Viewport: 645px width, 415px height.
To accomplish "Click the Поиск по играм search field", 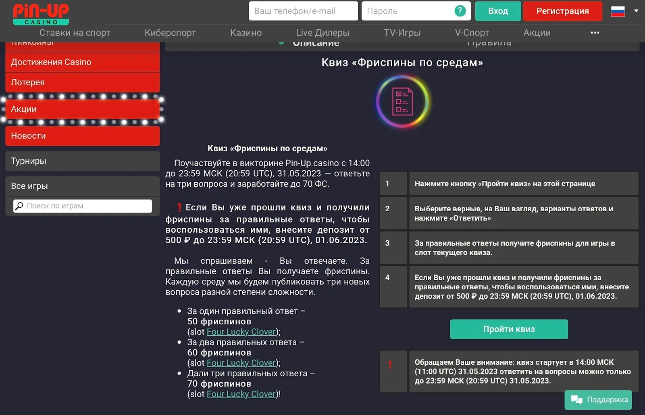I will [83, 206].
